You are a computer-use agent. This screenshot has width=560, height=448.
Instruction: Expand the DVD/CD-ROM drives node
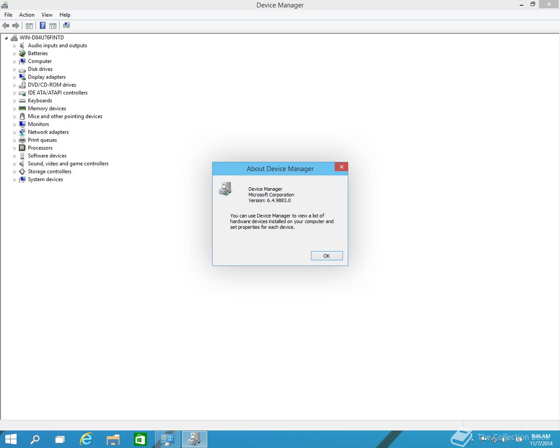[x=14, y=85]
